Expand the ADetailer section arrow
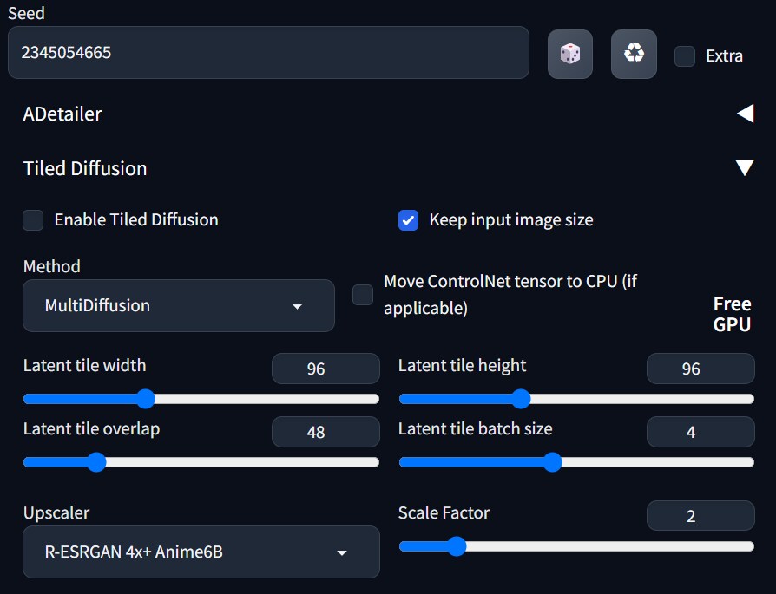 tap(744, 114)
